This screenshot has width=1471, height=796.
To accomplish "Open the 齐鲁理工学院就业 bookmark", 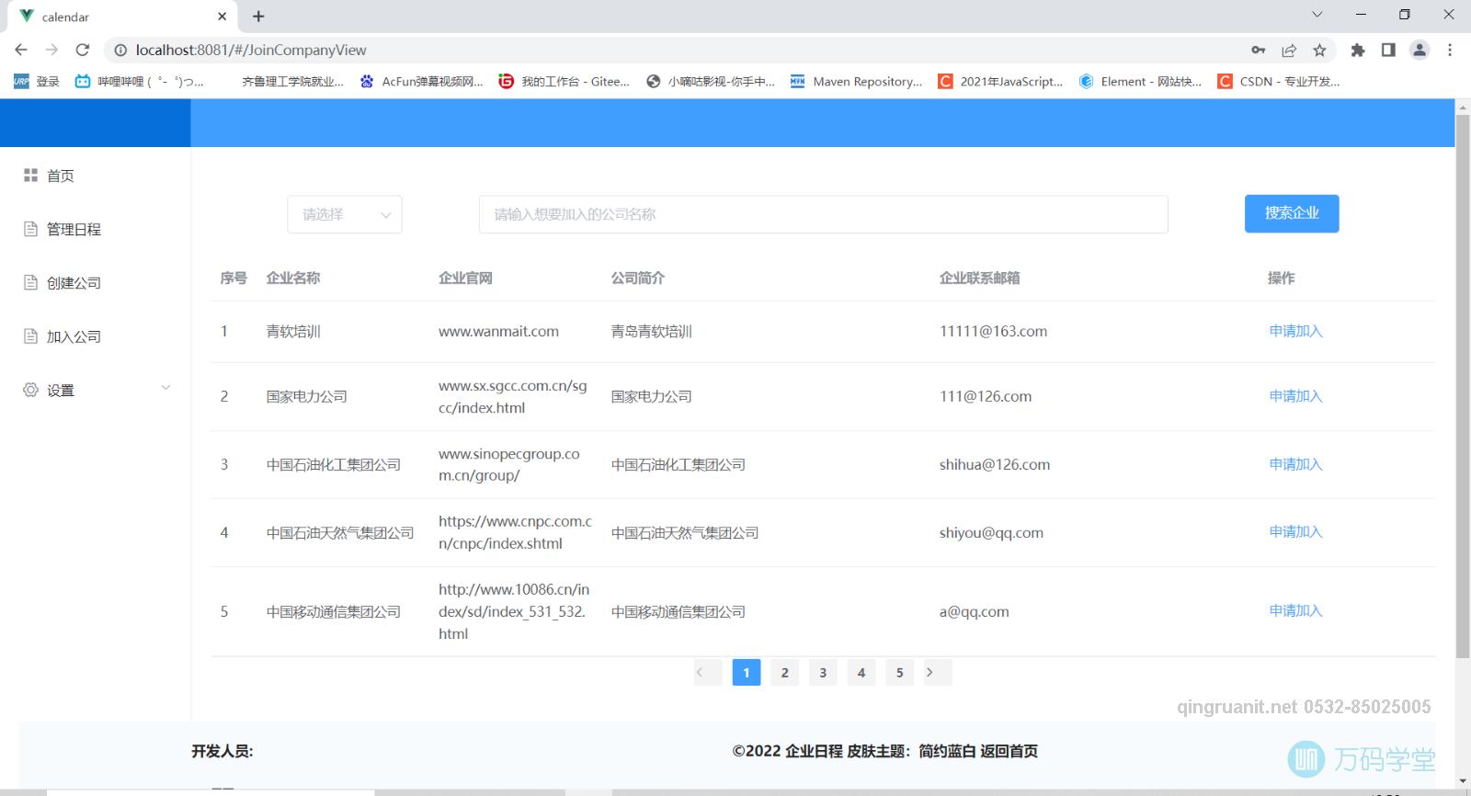I will coord(292,81).
